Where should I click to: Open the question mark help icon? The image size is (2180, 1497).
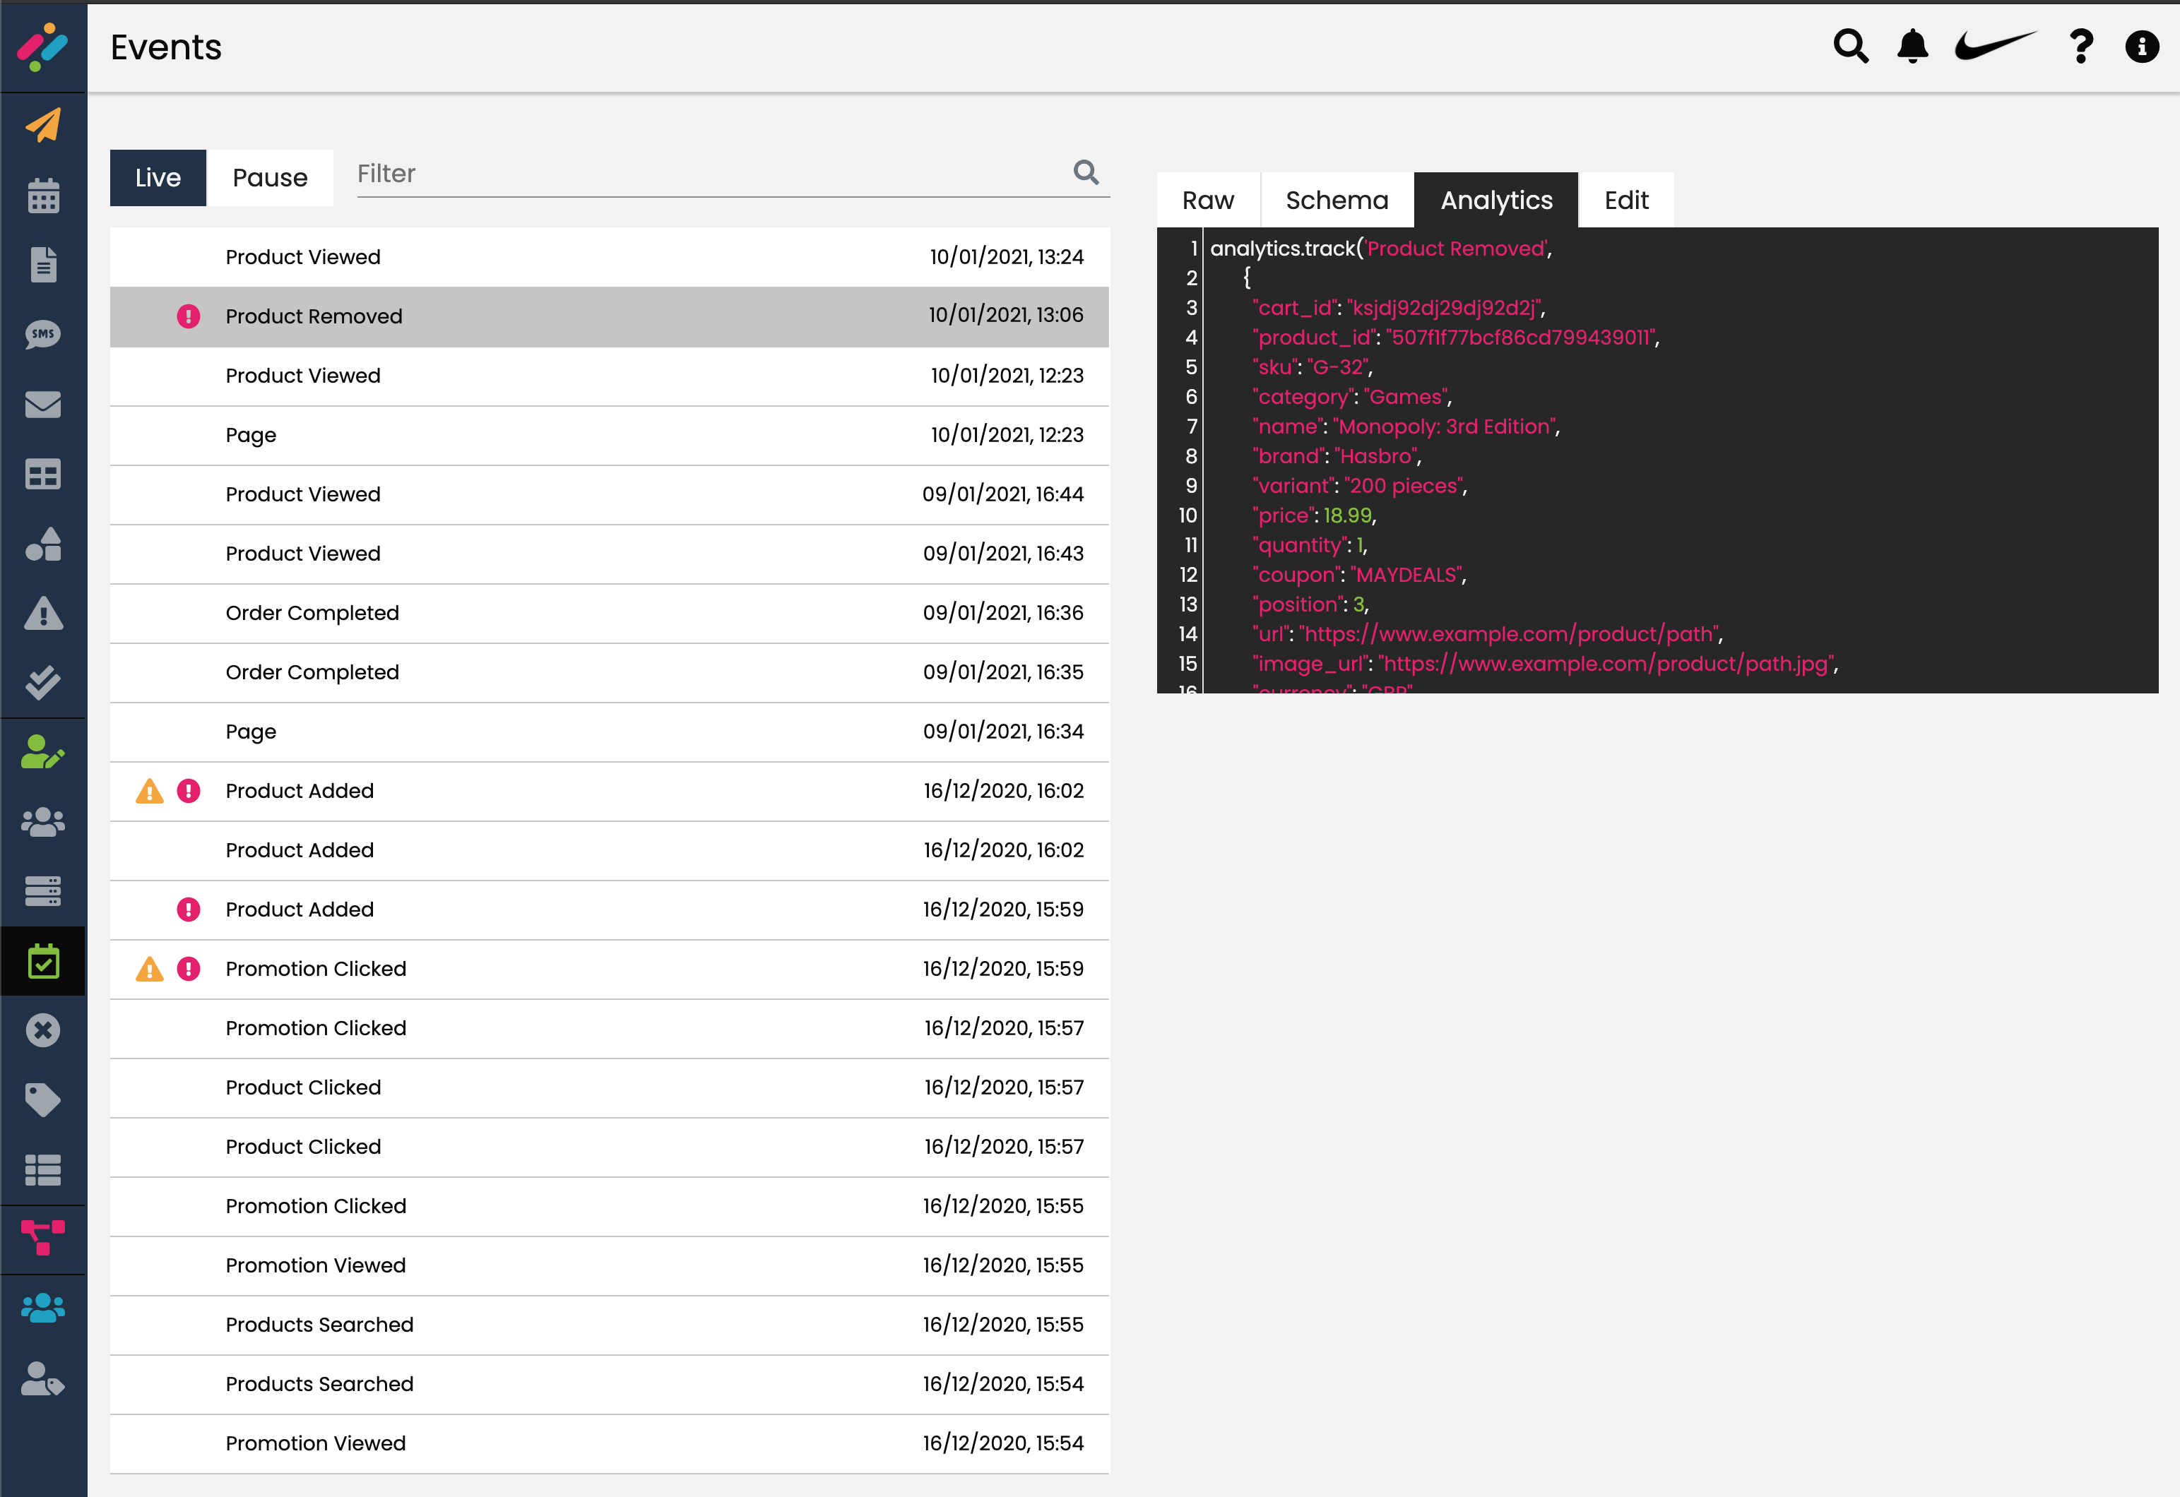(x=2080, y=46)
